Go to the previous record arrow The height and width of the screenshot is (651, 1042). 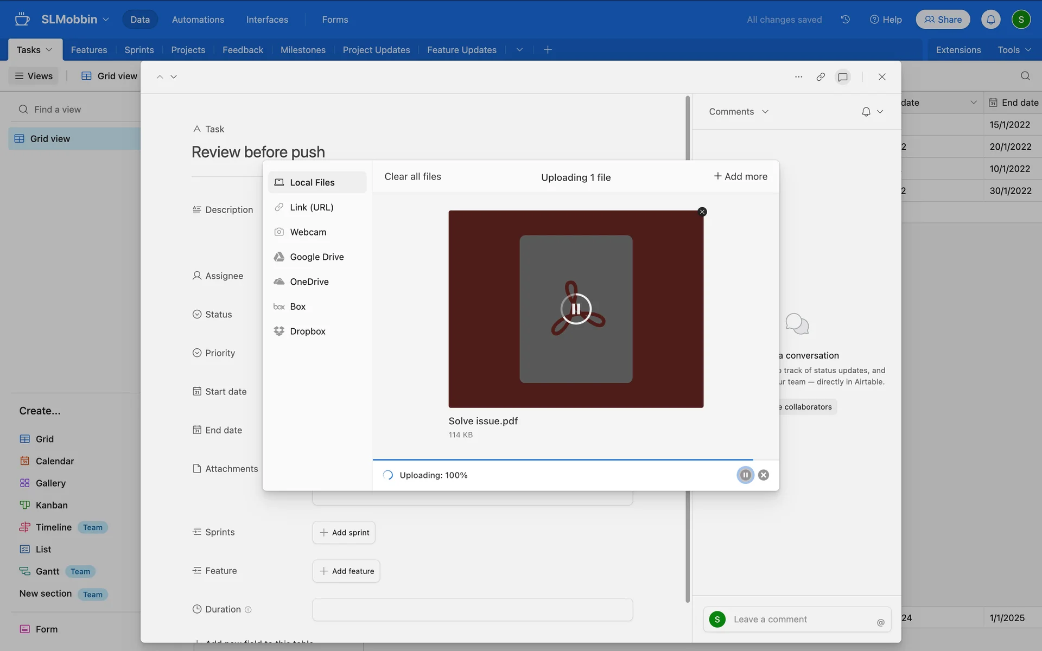click(160, 77)
